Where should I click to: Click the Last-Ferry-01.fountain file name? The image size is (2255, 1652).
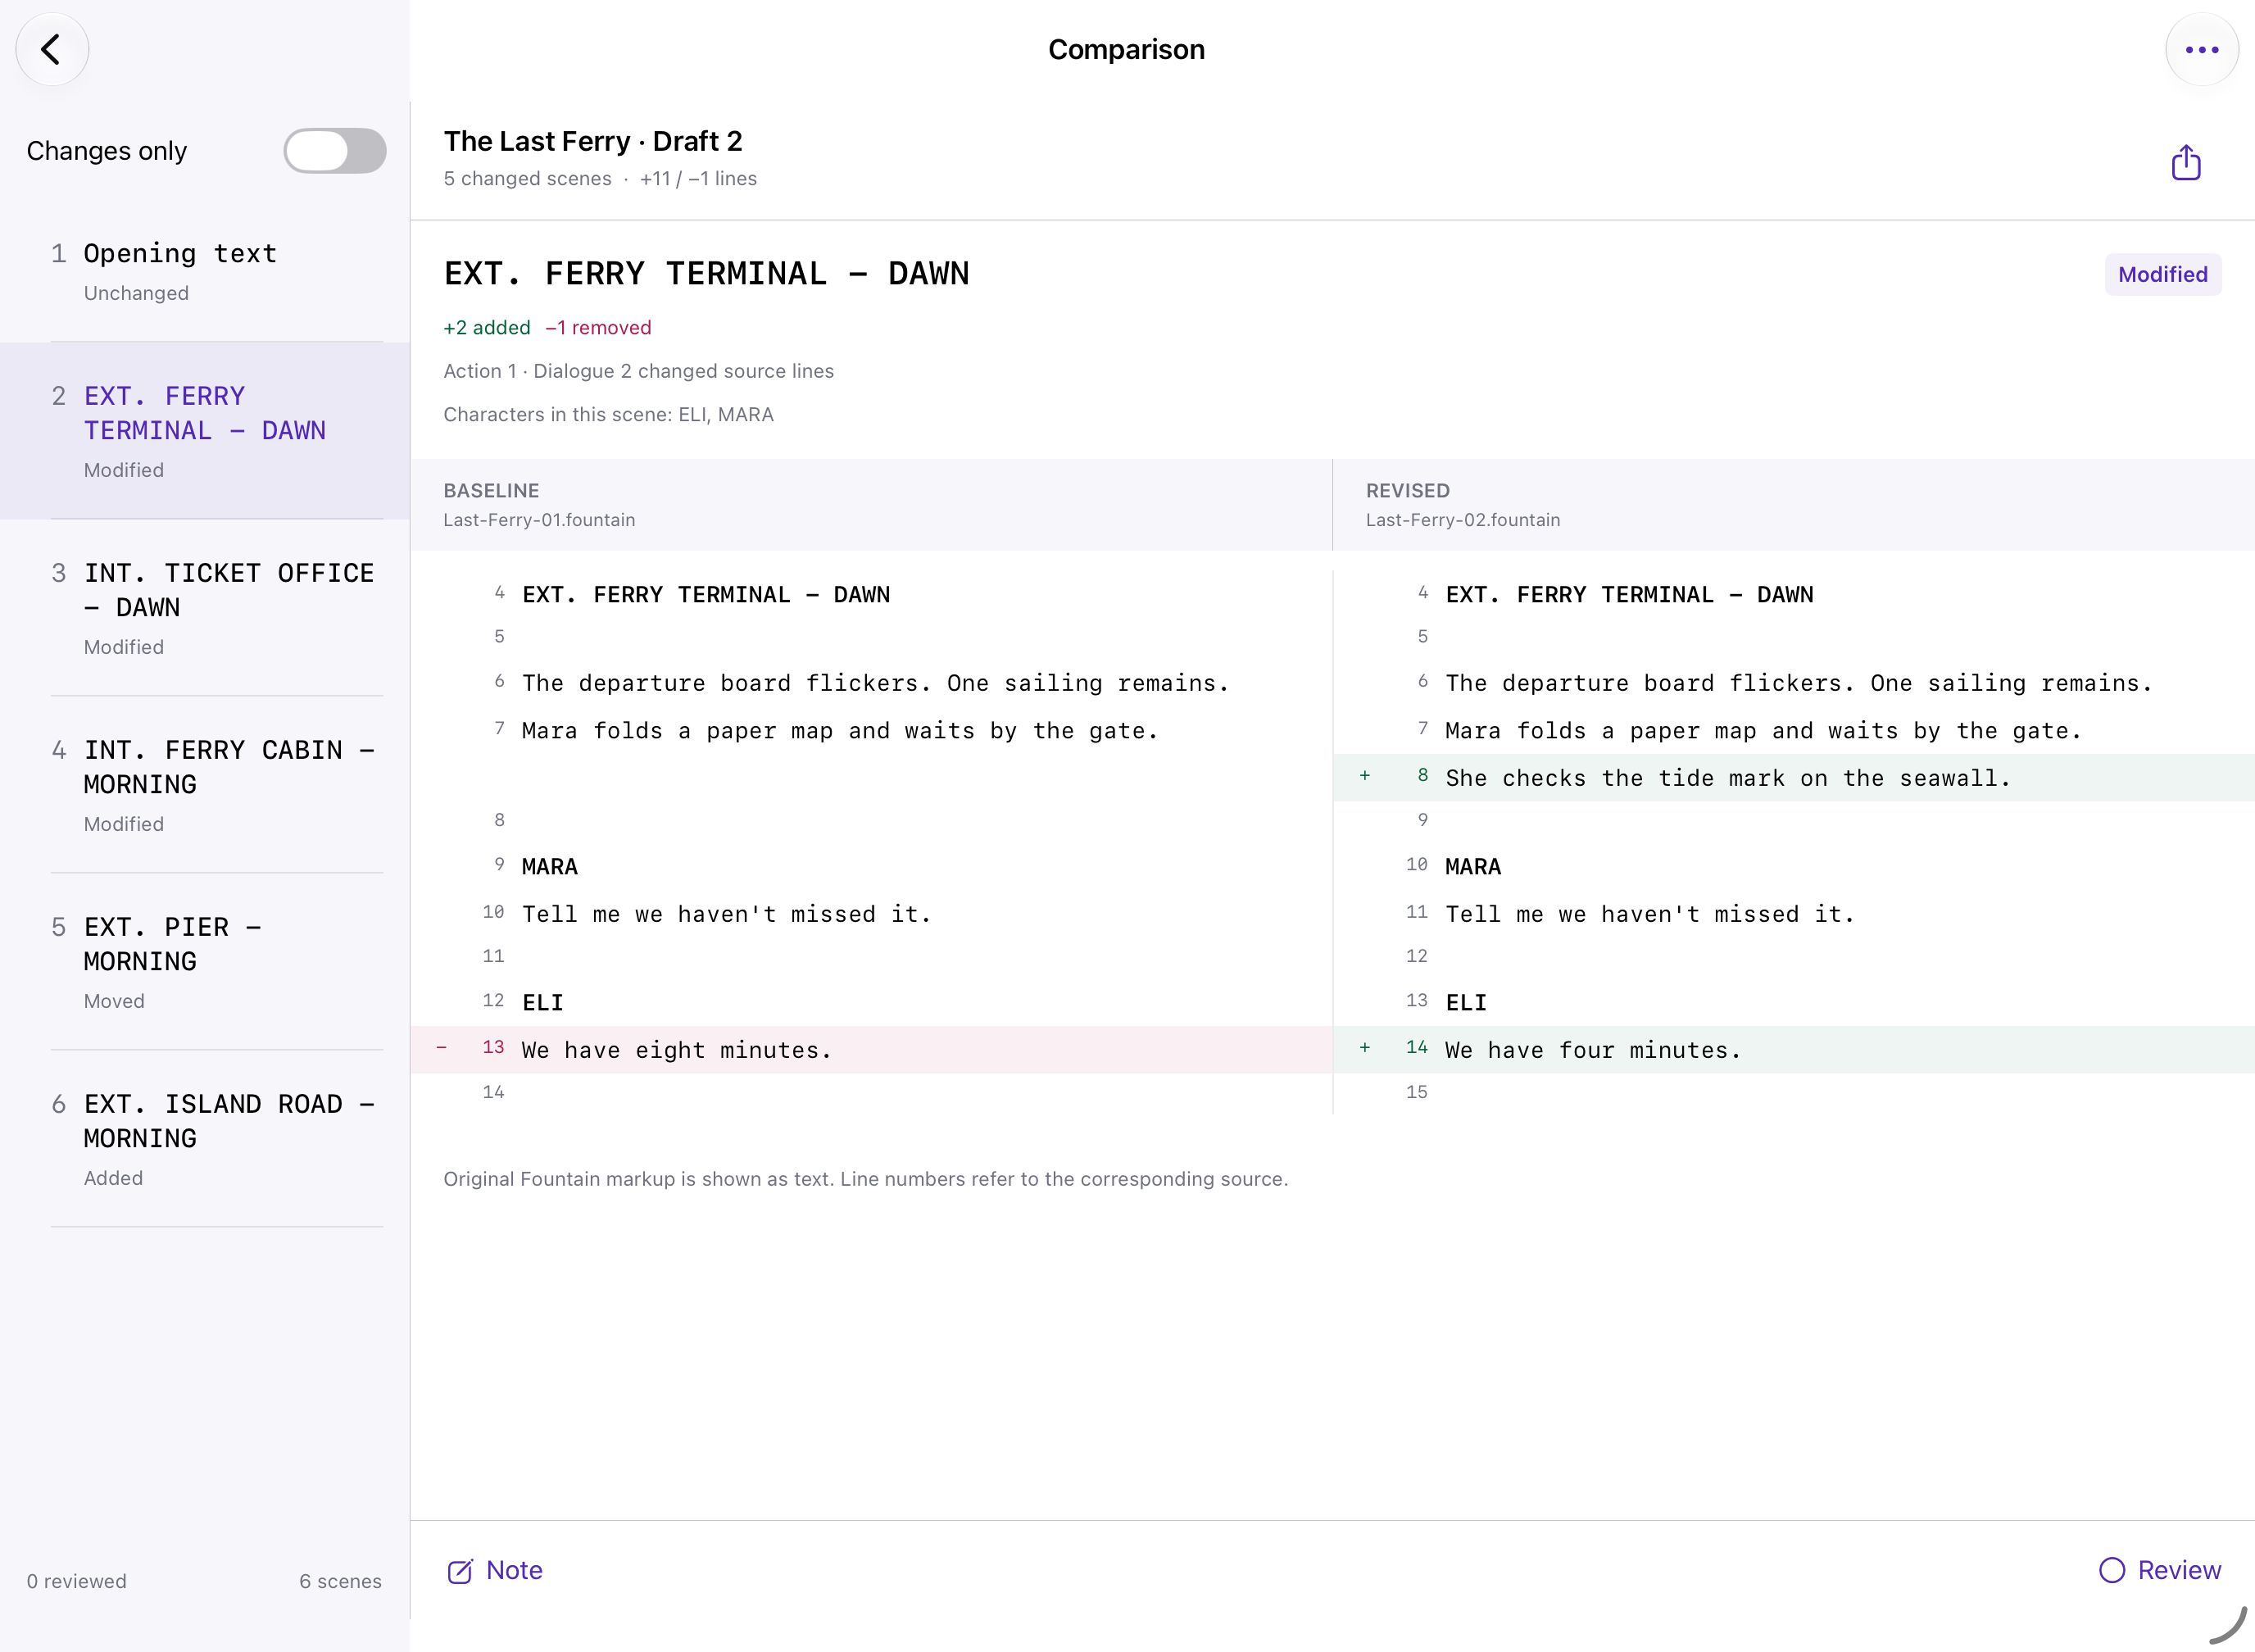[x=539, y=520]
